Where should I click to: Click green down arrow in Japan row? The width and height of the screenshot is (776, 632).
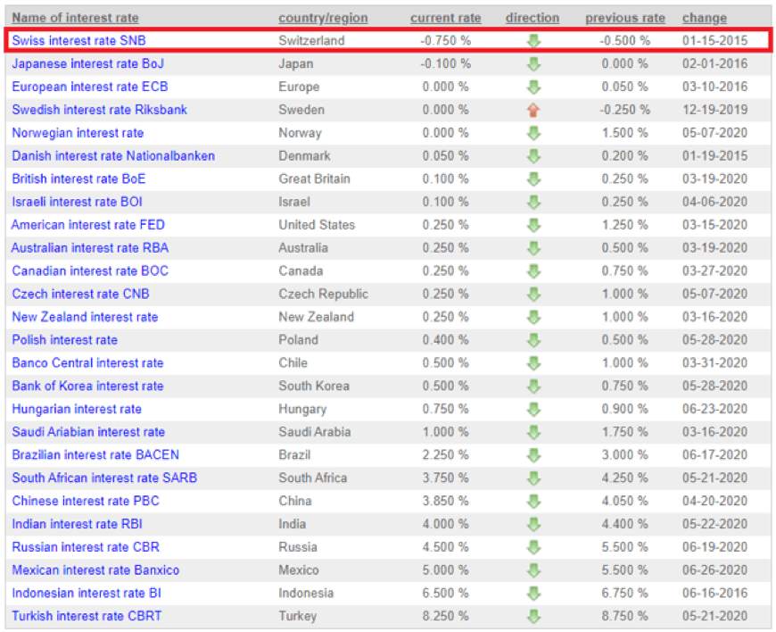[x=533, y=64]
